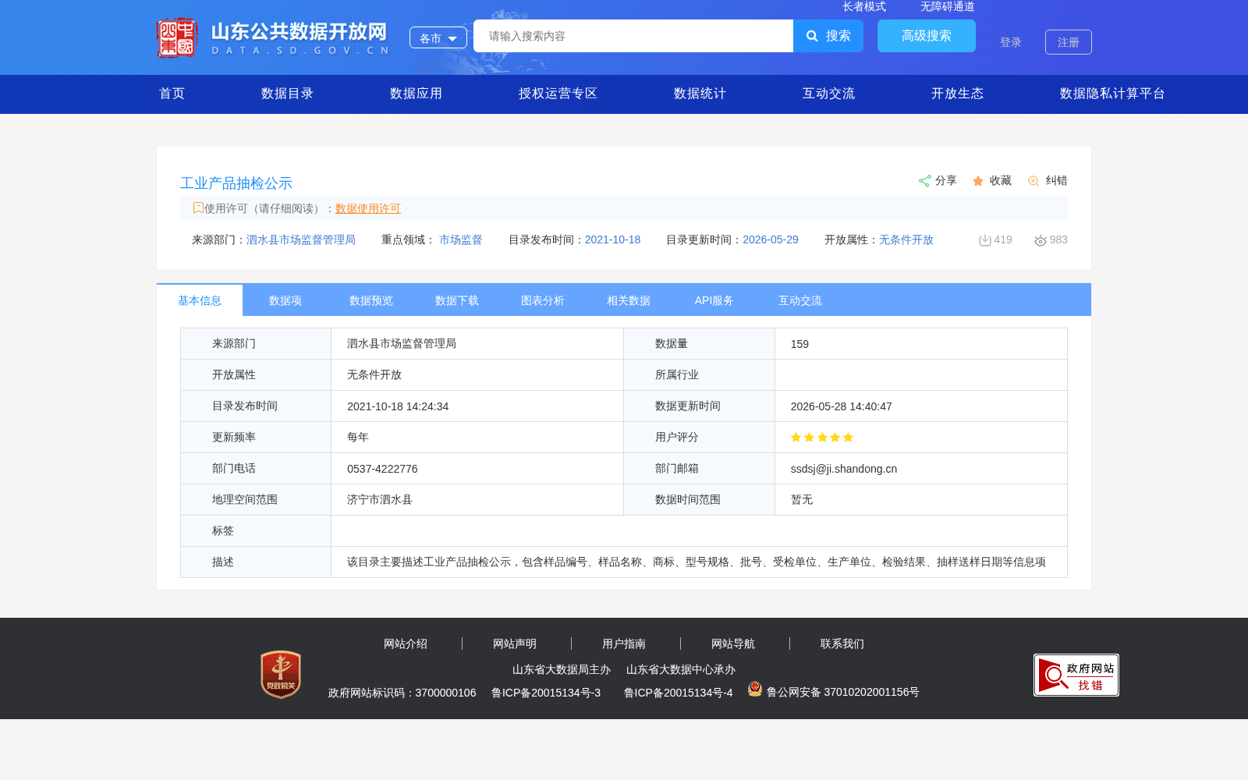Click the 搜索 button
The image size is (1248, 780).
pyautogui.click(x=828, y=36)
